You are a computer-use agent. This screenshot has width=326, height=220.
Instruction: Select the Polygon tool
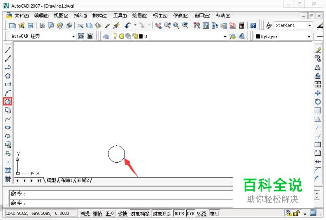click(8, 76)
